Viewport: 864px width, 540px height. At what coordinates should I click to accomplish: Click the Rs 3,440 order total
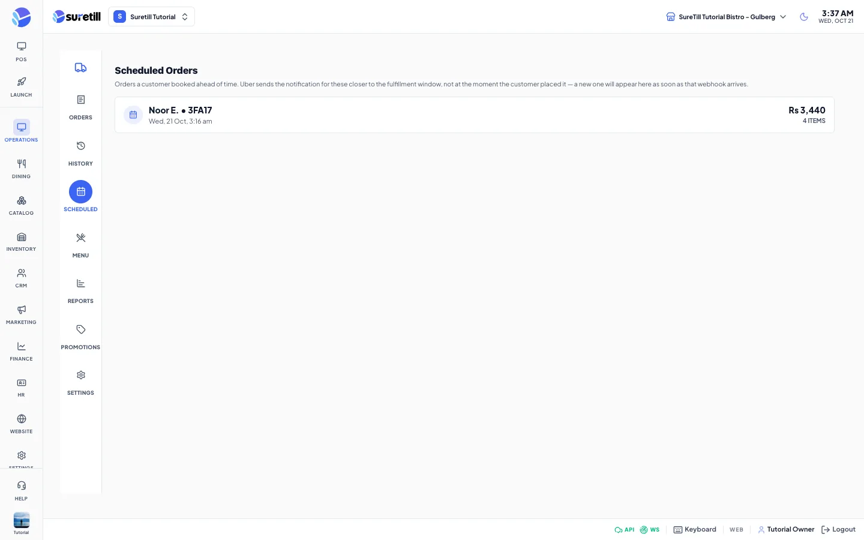[807, 110]
